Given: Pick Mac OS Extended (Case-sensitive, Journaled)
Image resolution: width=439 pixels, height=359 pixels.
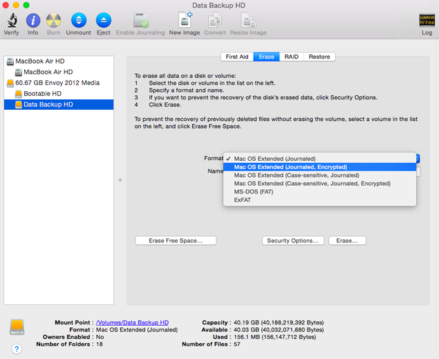Looking at the screenshot, I should [x=319, y=175].
